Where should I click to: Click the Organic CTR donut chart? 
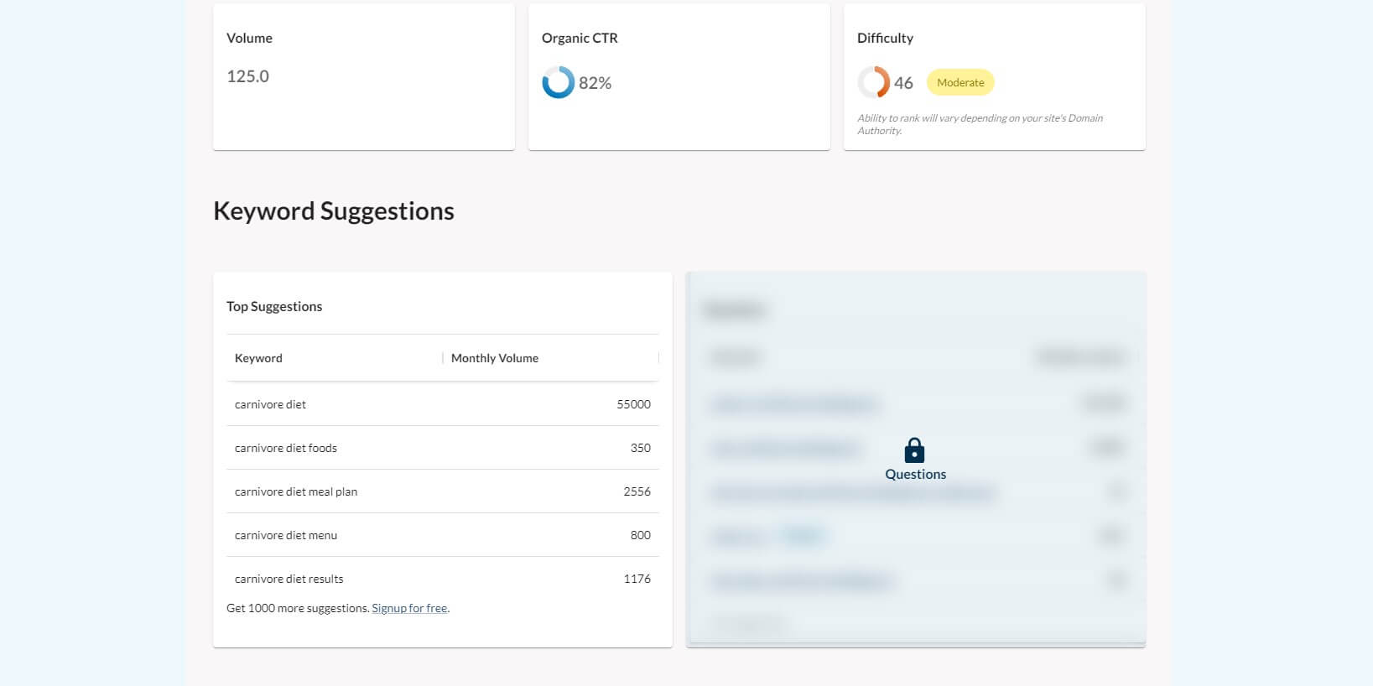click(x=559, y=82)
